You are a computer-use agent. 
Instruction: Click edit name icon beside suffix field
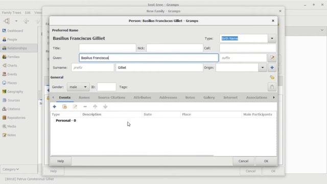coord(272,58)
